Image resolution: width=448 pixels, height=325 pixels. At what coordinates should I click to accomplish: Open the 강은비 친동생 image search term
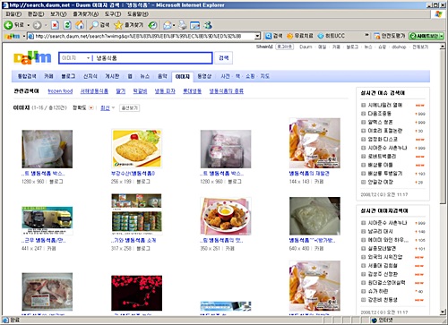pos(383,300)
